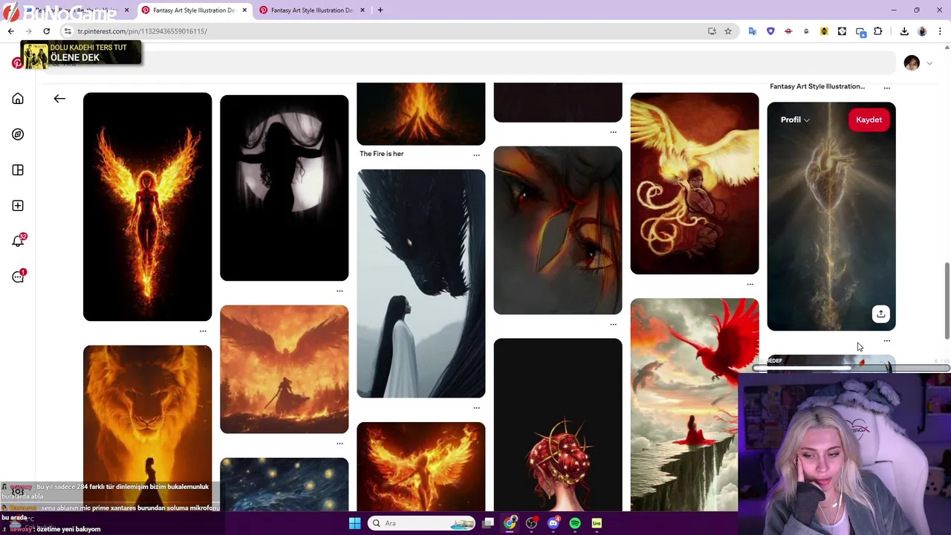Open notifications bell in sidebar

click(18, 241)
